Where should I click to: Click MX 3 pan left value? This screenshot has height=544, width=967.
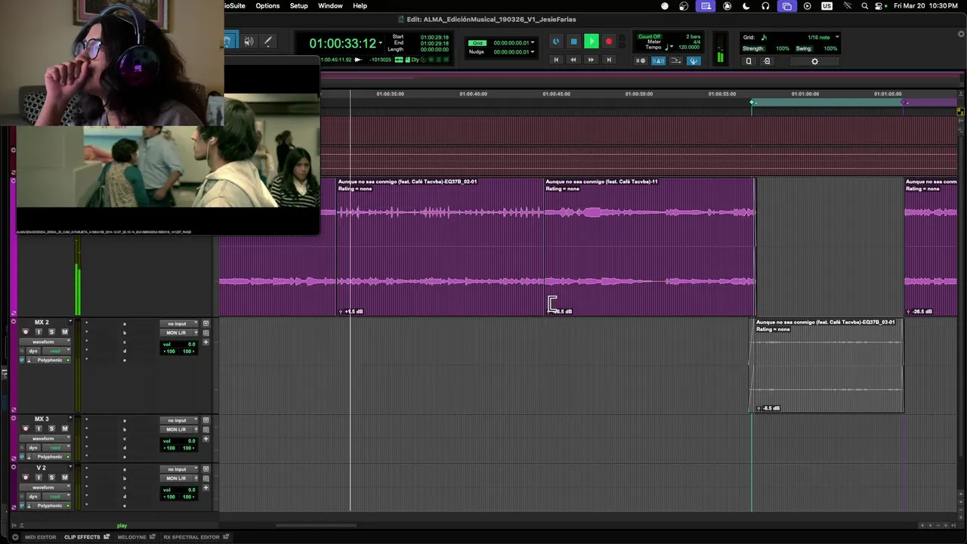(169, 448)
